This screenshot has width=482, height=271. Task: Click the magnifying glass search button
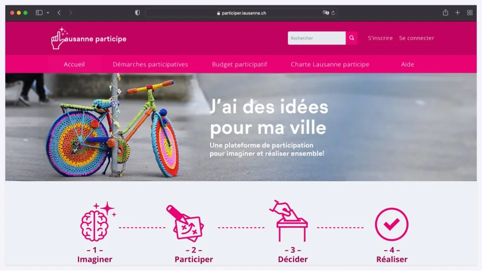[x=351, y=38]
